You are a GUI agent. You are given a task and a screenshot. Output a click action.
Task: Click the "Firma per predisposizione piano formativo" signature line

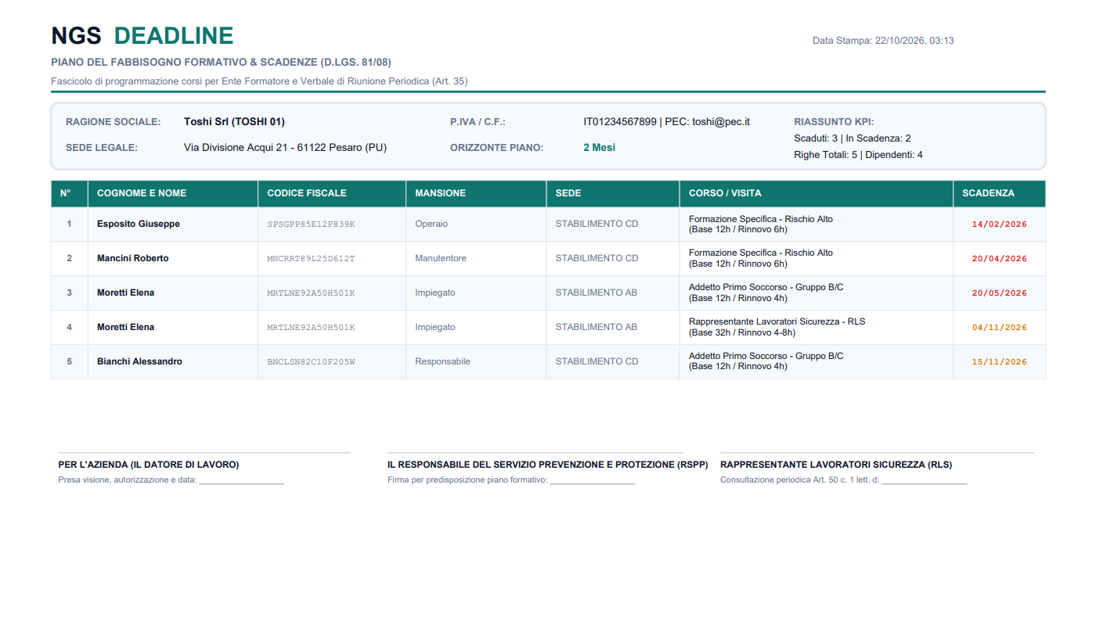[x=511, y=479]
